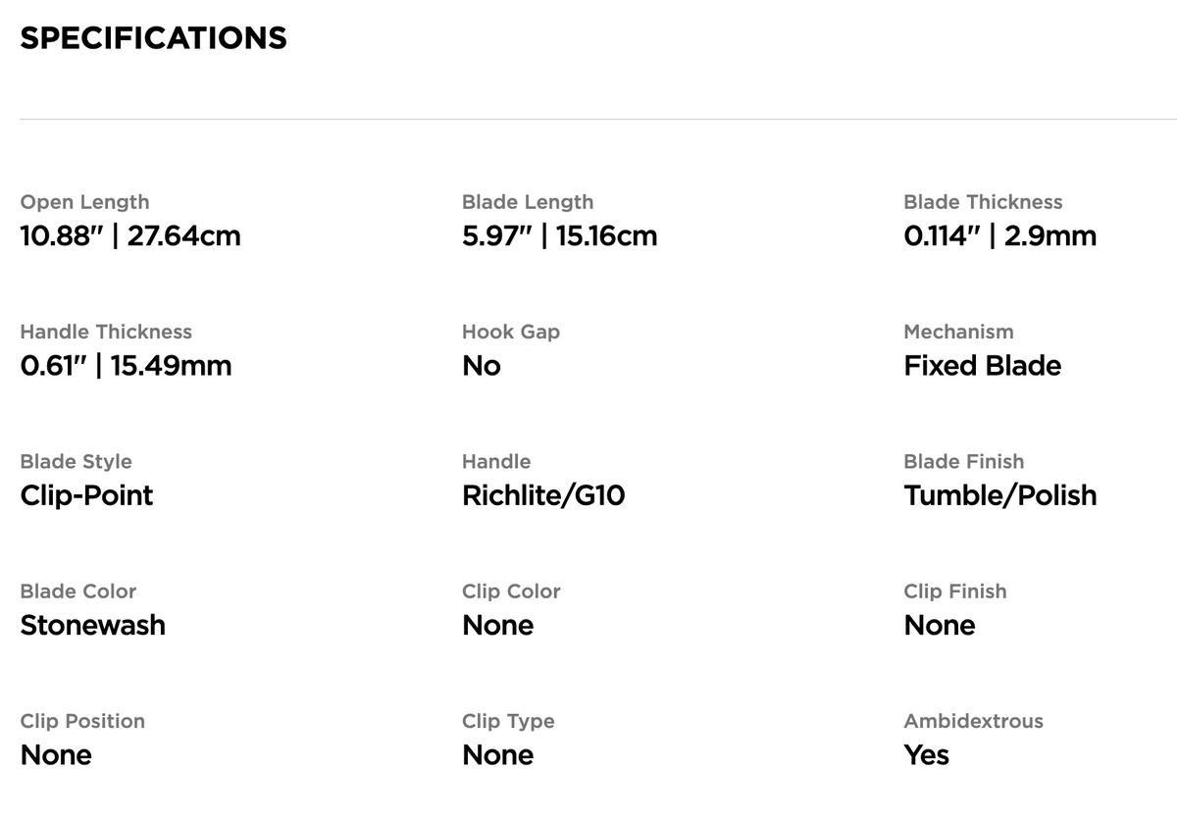The image size is (1177, 821).
Task: Click the Tumble/Polish blade finish value
Action: [x=1000, y=495]
